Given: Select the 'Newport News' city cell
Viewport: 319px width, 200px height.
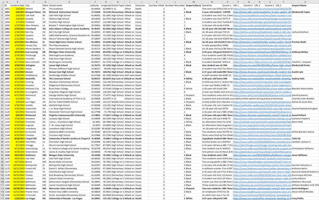Looking at the screenshot, I should (x=33, y=12).
